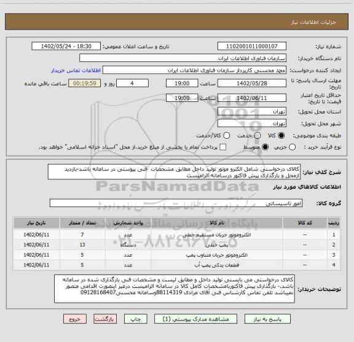
Task: Click quantity 7 in first row
Action: [82, 235]
